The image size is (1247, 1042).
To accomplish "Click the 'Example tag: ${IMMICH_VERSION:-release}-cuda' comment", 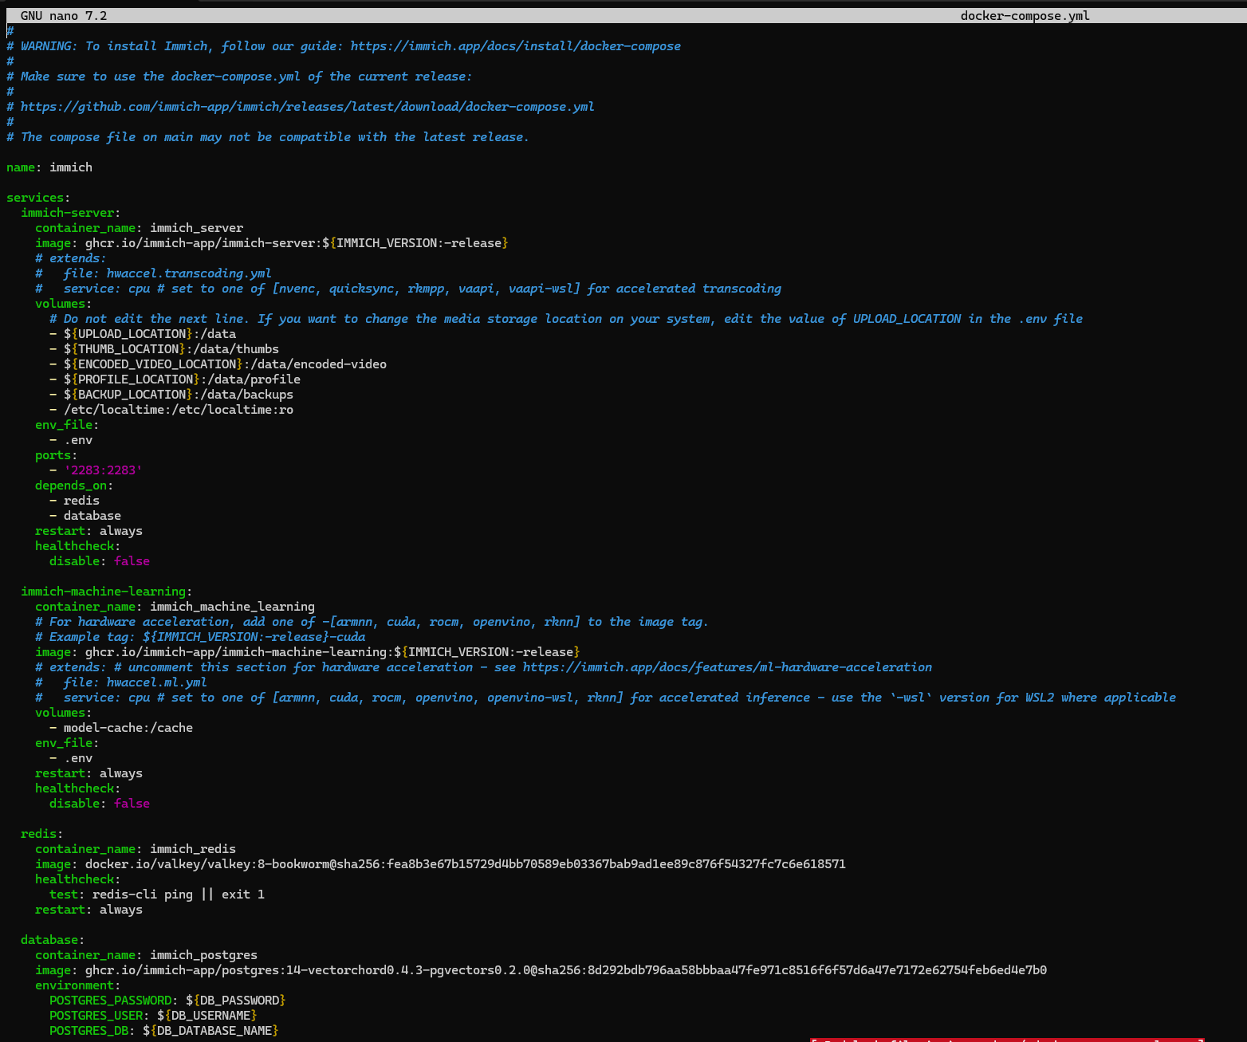I will coord(200,637).
